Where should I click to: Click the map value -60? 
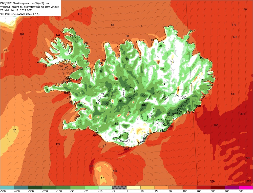pyautogui.click(x=201, y=58)
